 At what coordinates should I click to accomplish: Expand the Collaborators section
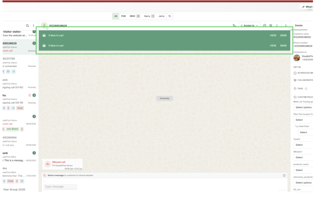(x=303, y=80)
